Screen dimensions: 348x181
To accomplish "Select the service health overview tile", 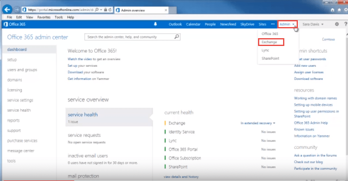I will pyautogui.click(x=109, y=117).
